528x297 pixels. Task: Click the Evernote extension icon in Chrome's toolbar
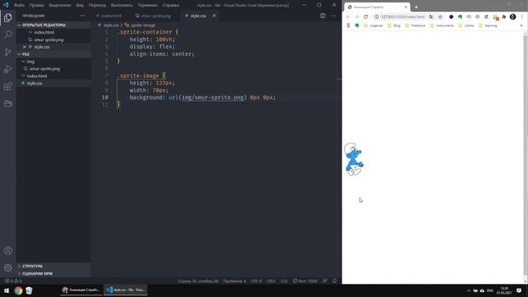[x=460, y=16]
